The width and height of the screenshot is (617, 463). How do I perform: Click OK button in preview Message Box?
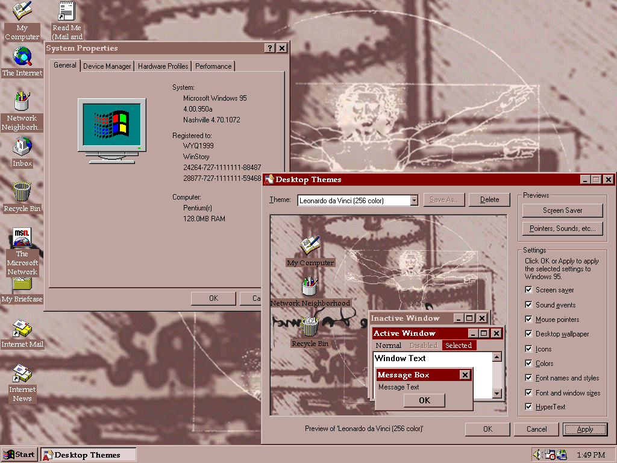tap(425, 400)
